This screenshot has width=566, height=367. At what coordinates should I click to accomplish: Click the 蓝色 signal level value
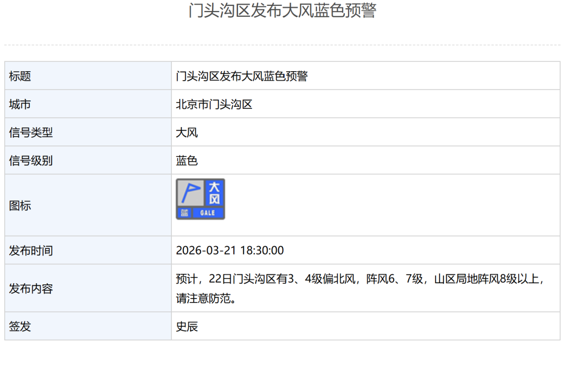(x=187, y=161)
